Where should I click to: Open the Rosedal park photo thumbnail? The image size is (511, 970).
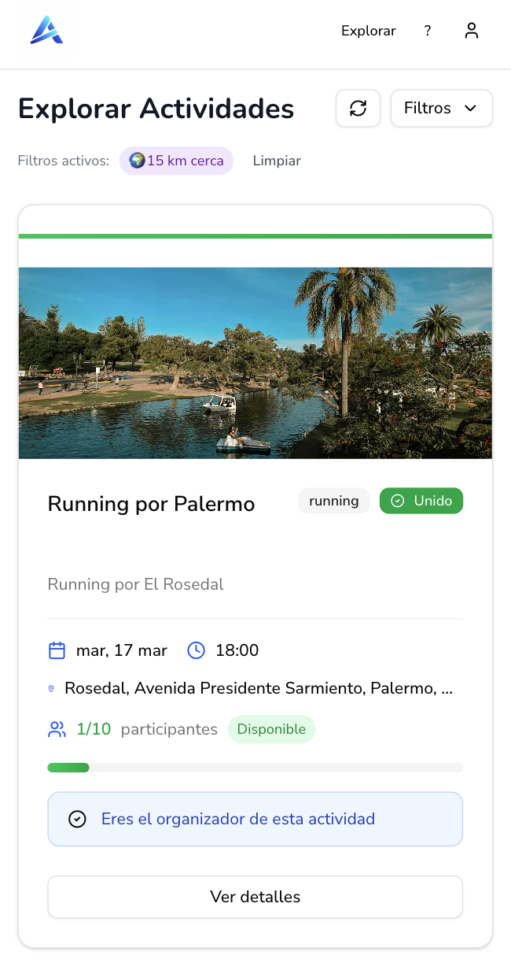click(255, 363)
